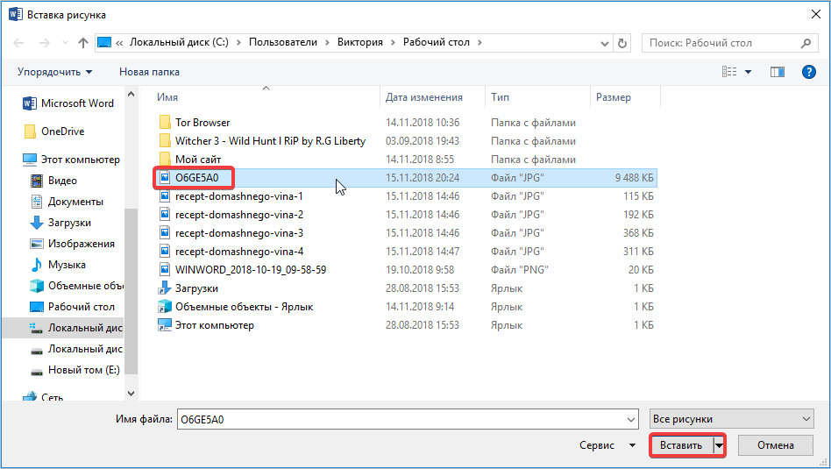Open the Упорядочить menu

(x=54, y=72)
